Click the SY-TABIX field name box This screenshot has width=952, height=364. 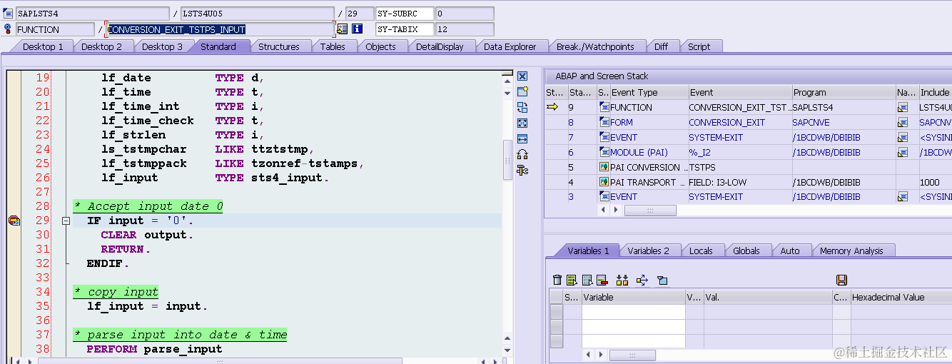click(405, 29)
